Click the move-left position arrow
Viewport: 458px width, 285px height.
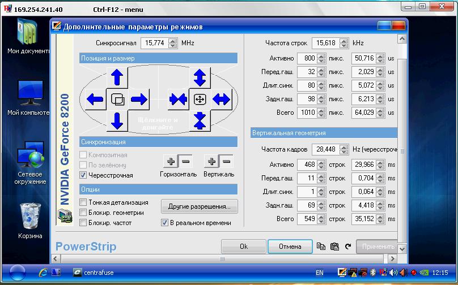[x=95, y=100]
